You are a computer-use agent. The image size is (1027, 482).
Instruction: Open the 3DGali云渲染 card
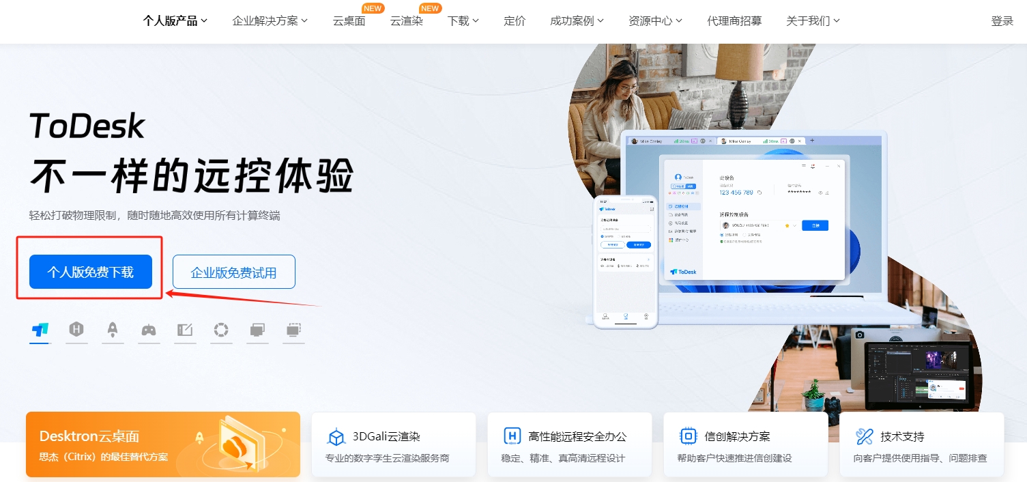pyautogui.click(x=393, y=444)
